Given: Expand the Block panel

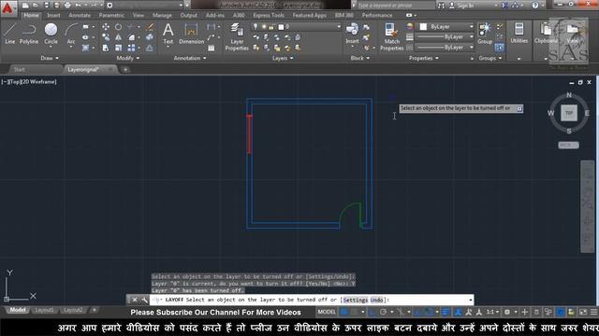Looking at the screenshot, I should pyautogui.click(x=359, y=58).
